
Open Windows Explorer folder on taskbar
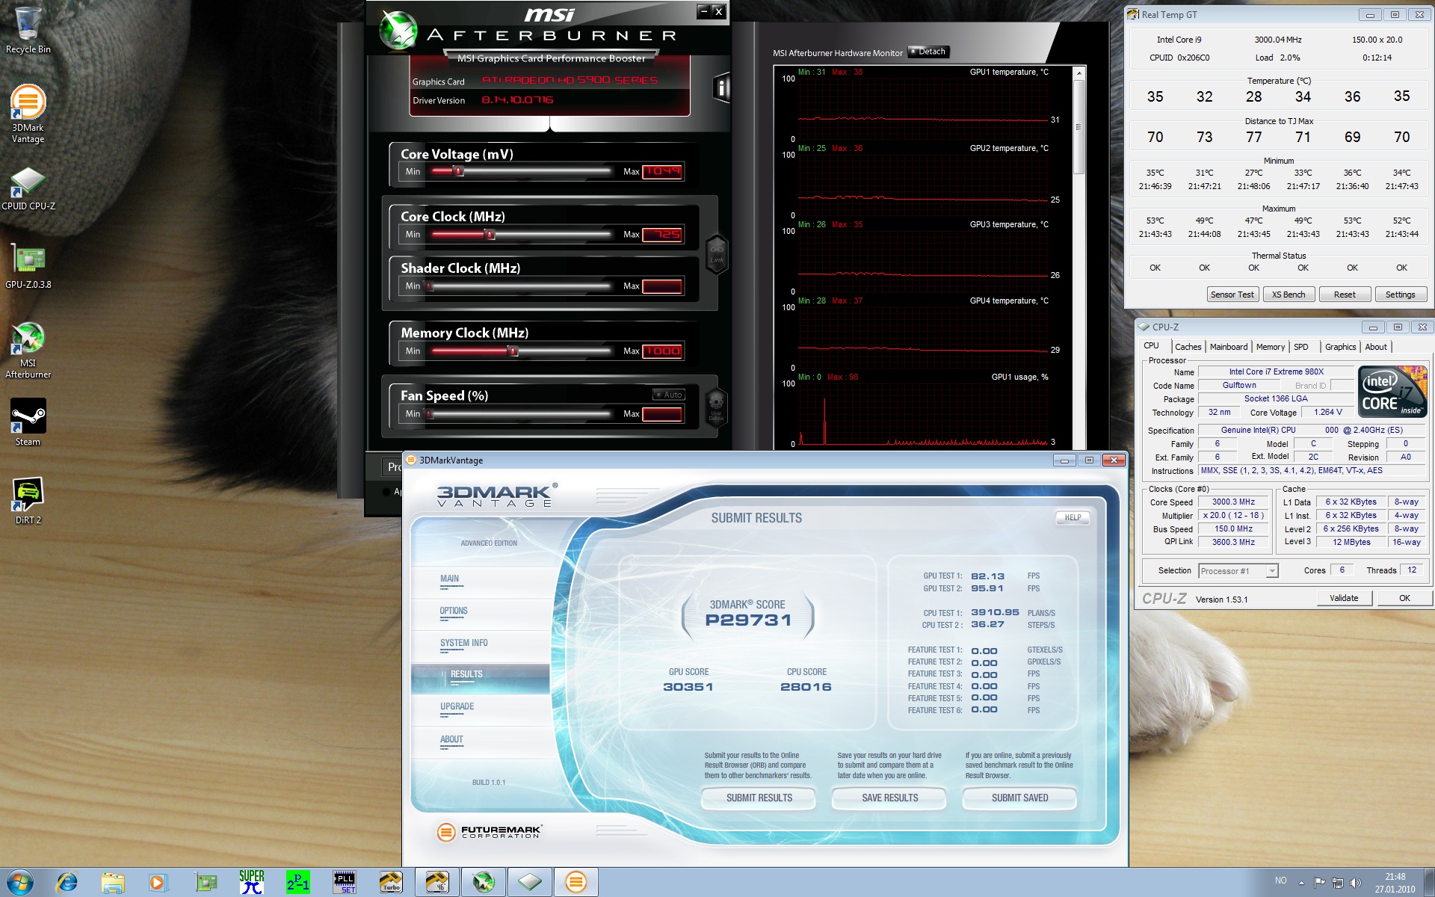click(x=113, y=882)
